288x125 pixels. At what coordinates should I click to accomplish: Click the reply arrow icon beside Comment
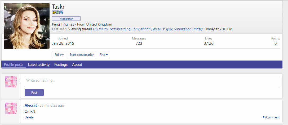[x=264, y=117]
